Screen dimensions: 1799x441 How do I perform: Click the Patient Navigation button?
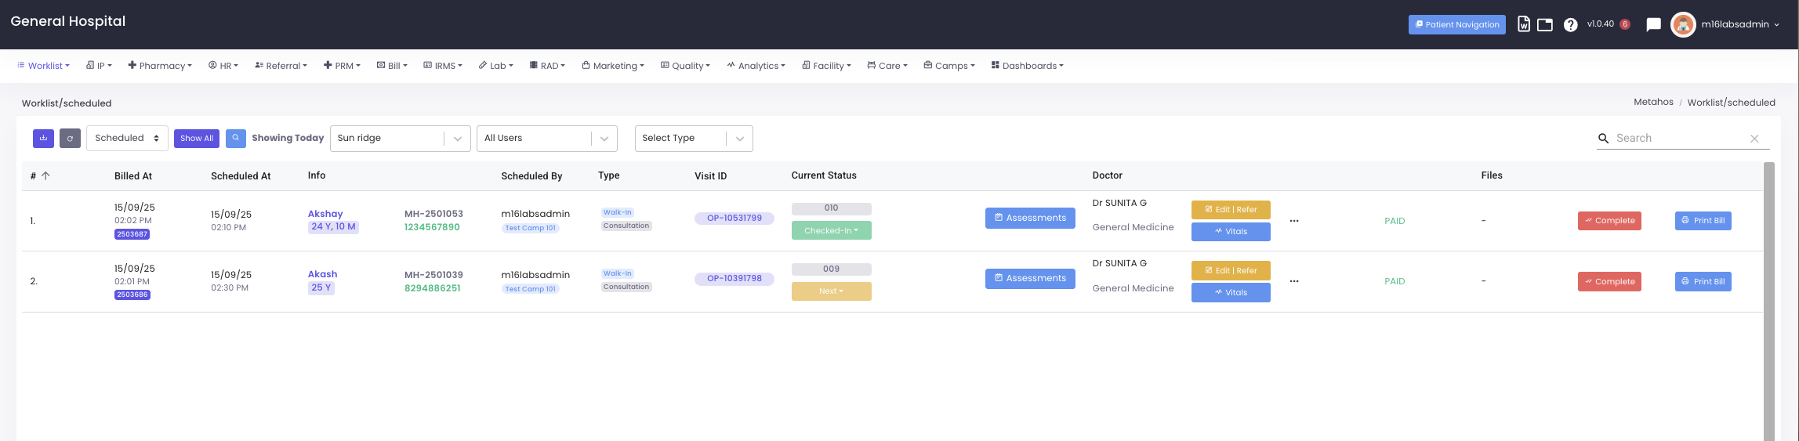pos(1456,24)
